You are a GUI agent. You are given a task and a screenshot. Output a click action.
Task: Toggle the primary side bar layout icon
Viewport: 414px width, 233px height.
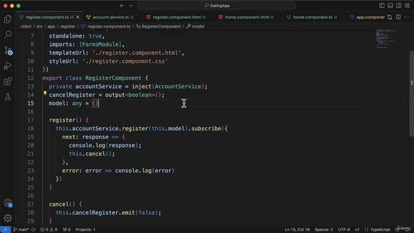(x=382, y=6)
